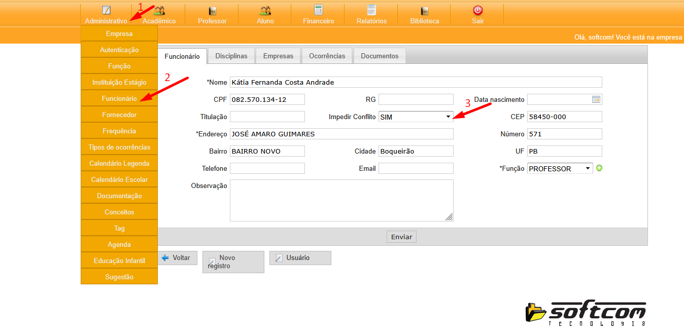Click the Novo registro button

tap(233, 262)
